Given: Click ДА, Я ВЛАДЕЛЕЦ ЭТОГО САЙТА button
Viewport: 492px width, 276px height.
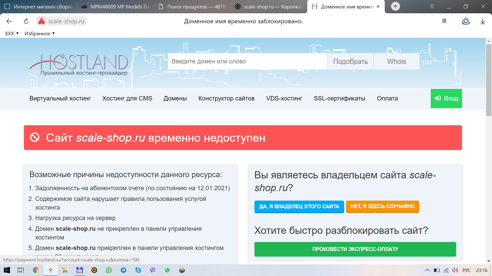Looking at the screenshot, I should tap(299, 206).
